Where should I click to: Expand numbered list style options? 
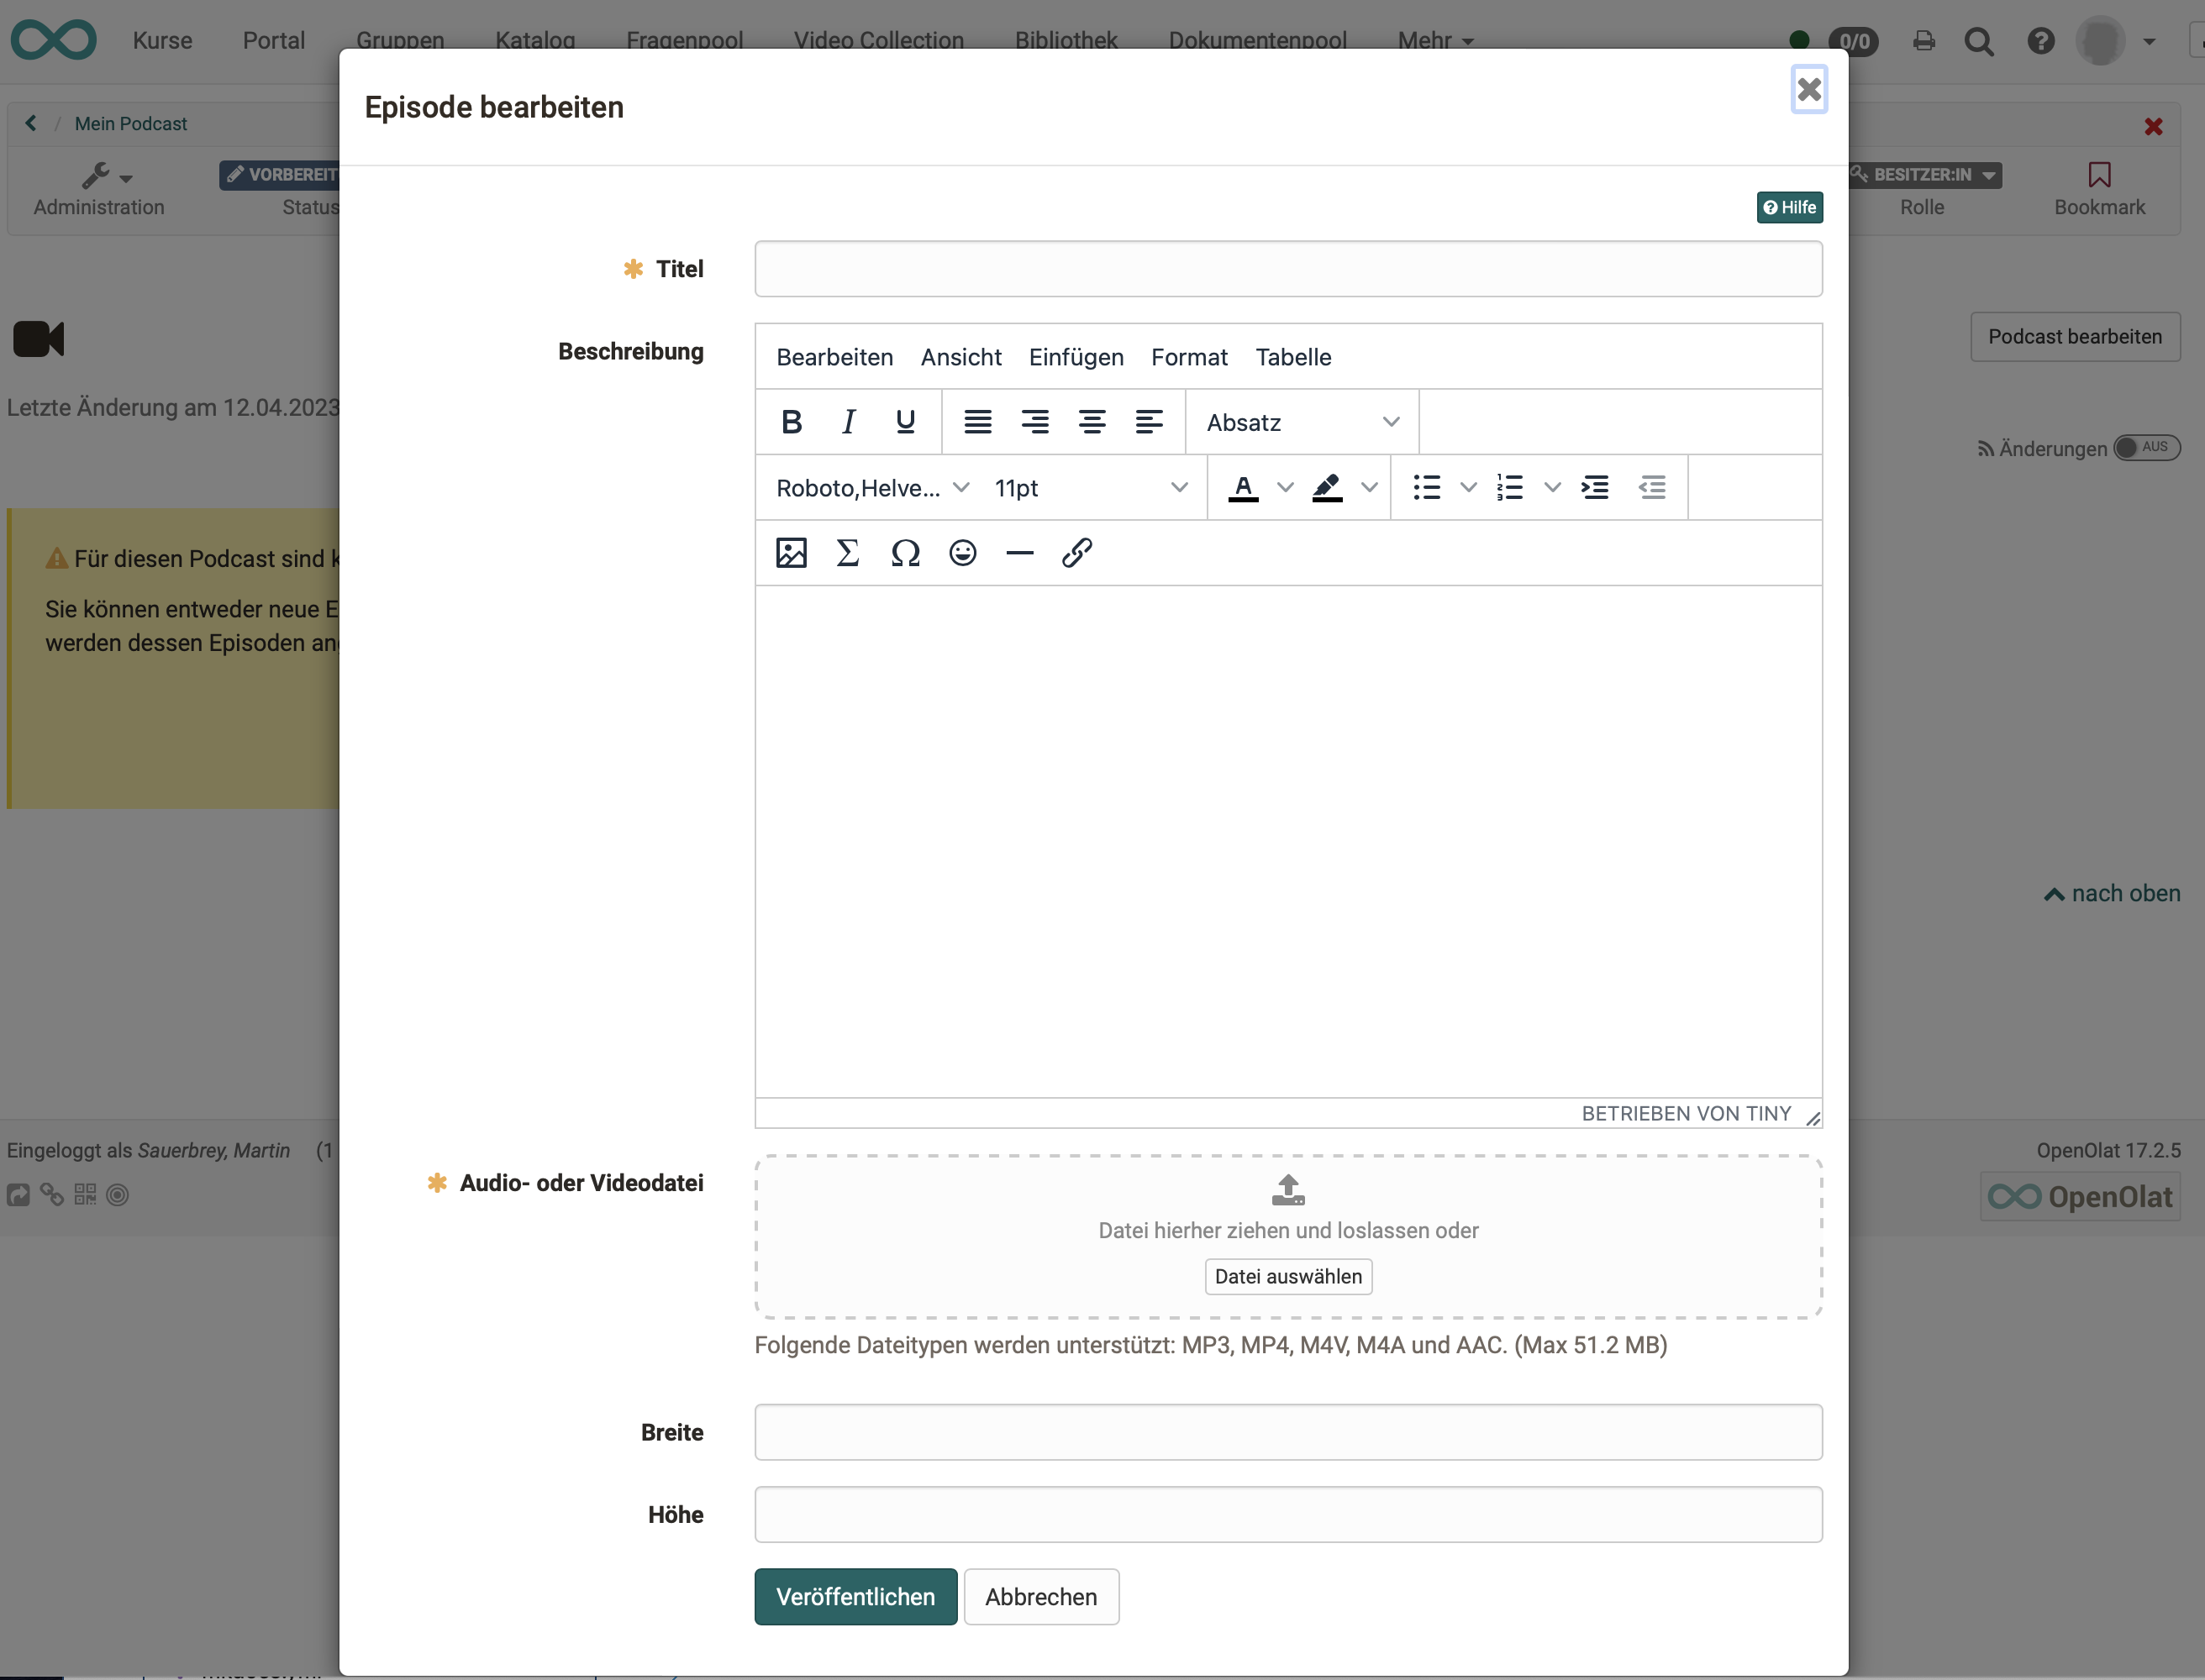pyautogui.click(x=1553, y=488)
